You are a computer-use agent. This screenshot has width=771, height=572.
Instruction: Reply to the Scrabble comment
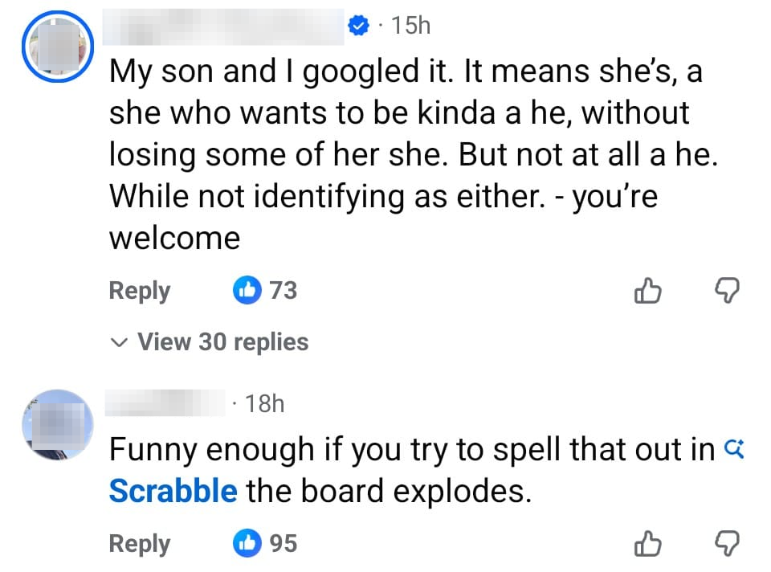click(x=139, y=544)
